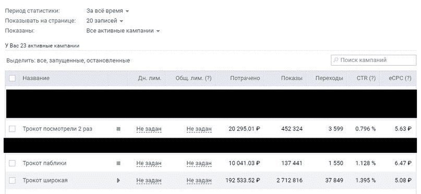Edit daily limit Не задан for Трокот широкая
This screenshot has width=421, height=194.
(149, 180)
